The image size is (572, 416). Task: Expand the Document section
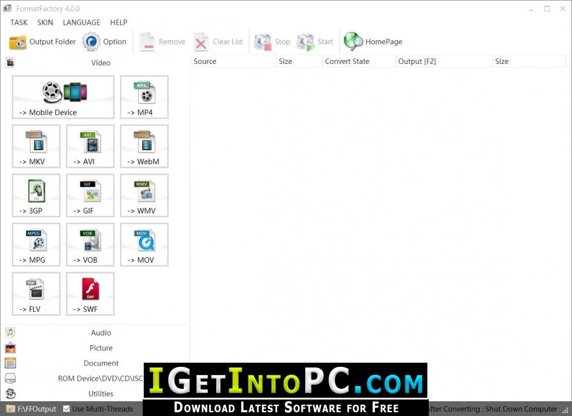pos(101,363)
